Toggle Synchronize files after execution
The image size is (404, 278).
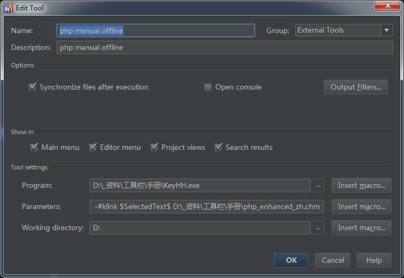33,87
